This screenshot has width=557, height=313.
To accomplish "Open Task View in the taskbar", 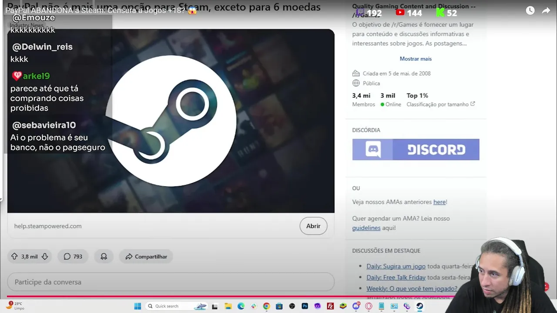I will 215,306.
